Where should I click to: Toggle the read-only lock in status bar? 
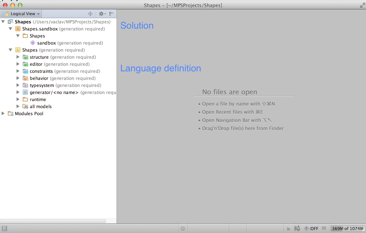tap(289, 229)
